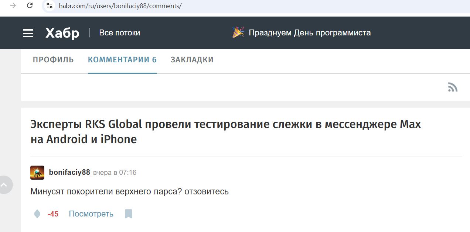Open Празднуем День программиста banner link
470x232 pixels.
point(310,33)
